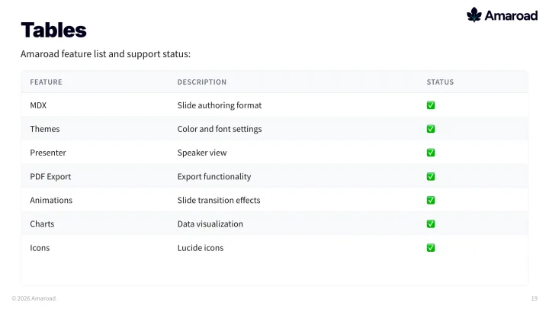The image size is (549, 309).
Task: Select the 'Lucide icons' description cell
Action: 201,248
